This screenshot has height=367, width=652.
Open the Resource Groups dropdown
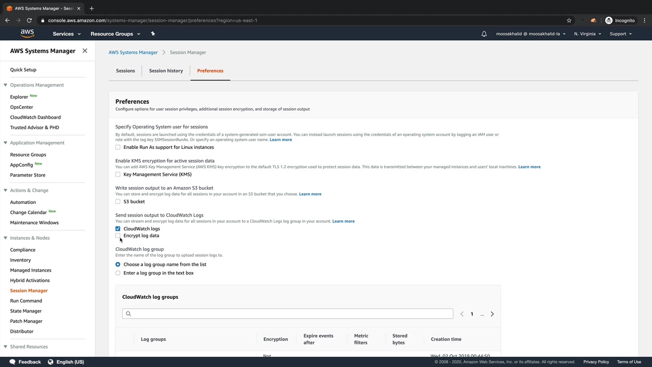[x=115, y=34]
